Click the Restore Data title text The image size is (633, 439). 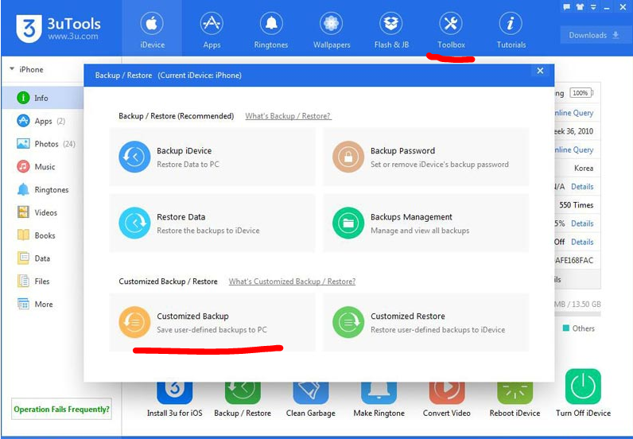(181, 217)
